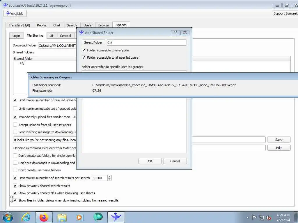The width and height of the screenshot is (298, 223).
Task: Toggle Limit maximum number of search results
Action: 15,178
